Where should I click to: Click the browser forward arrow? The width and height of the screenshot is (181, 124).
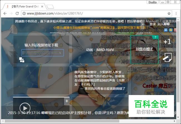pos(11,14)
